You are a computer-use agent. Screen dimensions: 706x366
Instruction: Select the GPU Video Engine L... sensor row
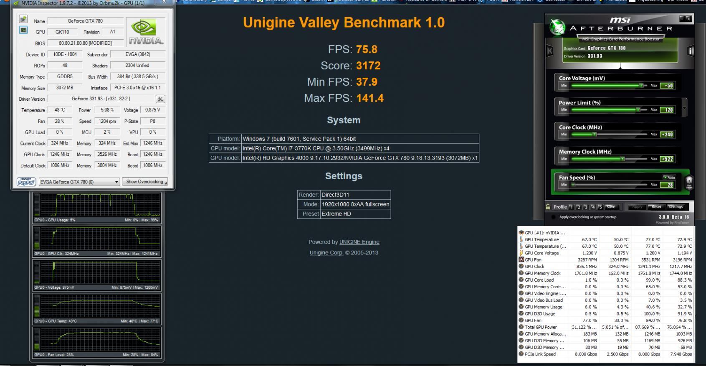(605, 293)
